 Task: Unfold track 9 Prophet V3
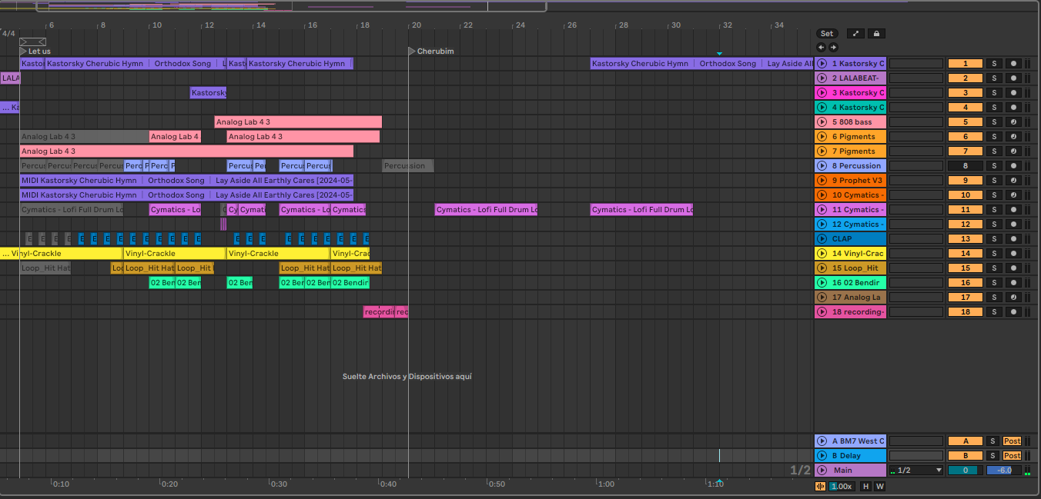tap(822, 181)
